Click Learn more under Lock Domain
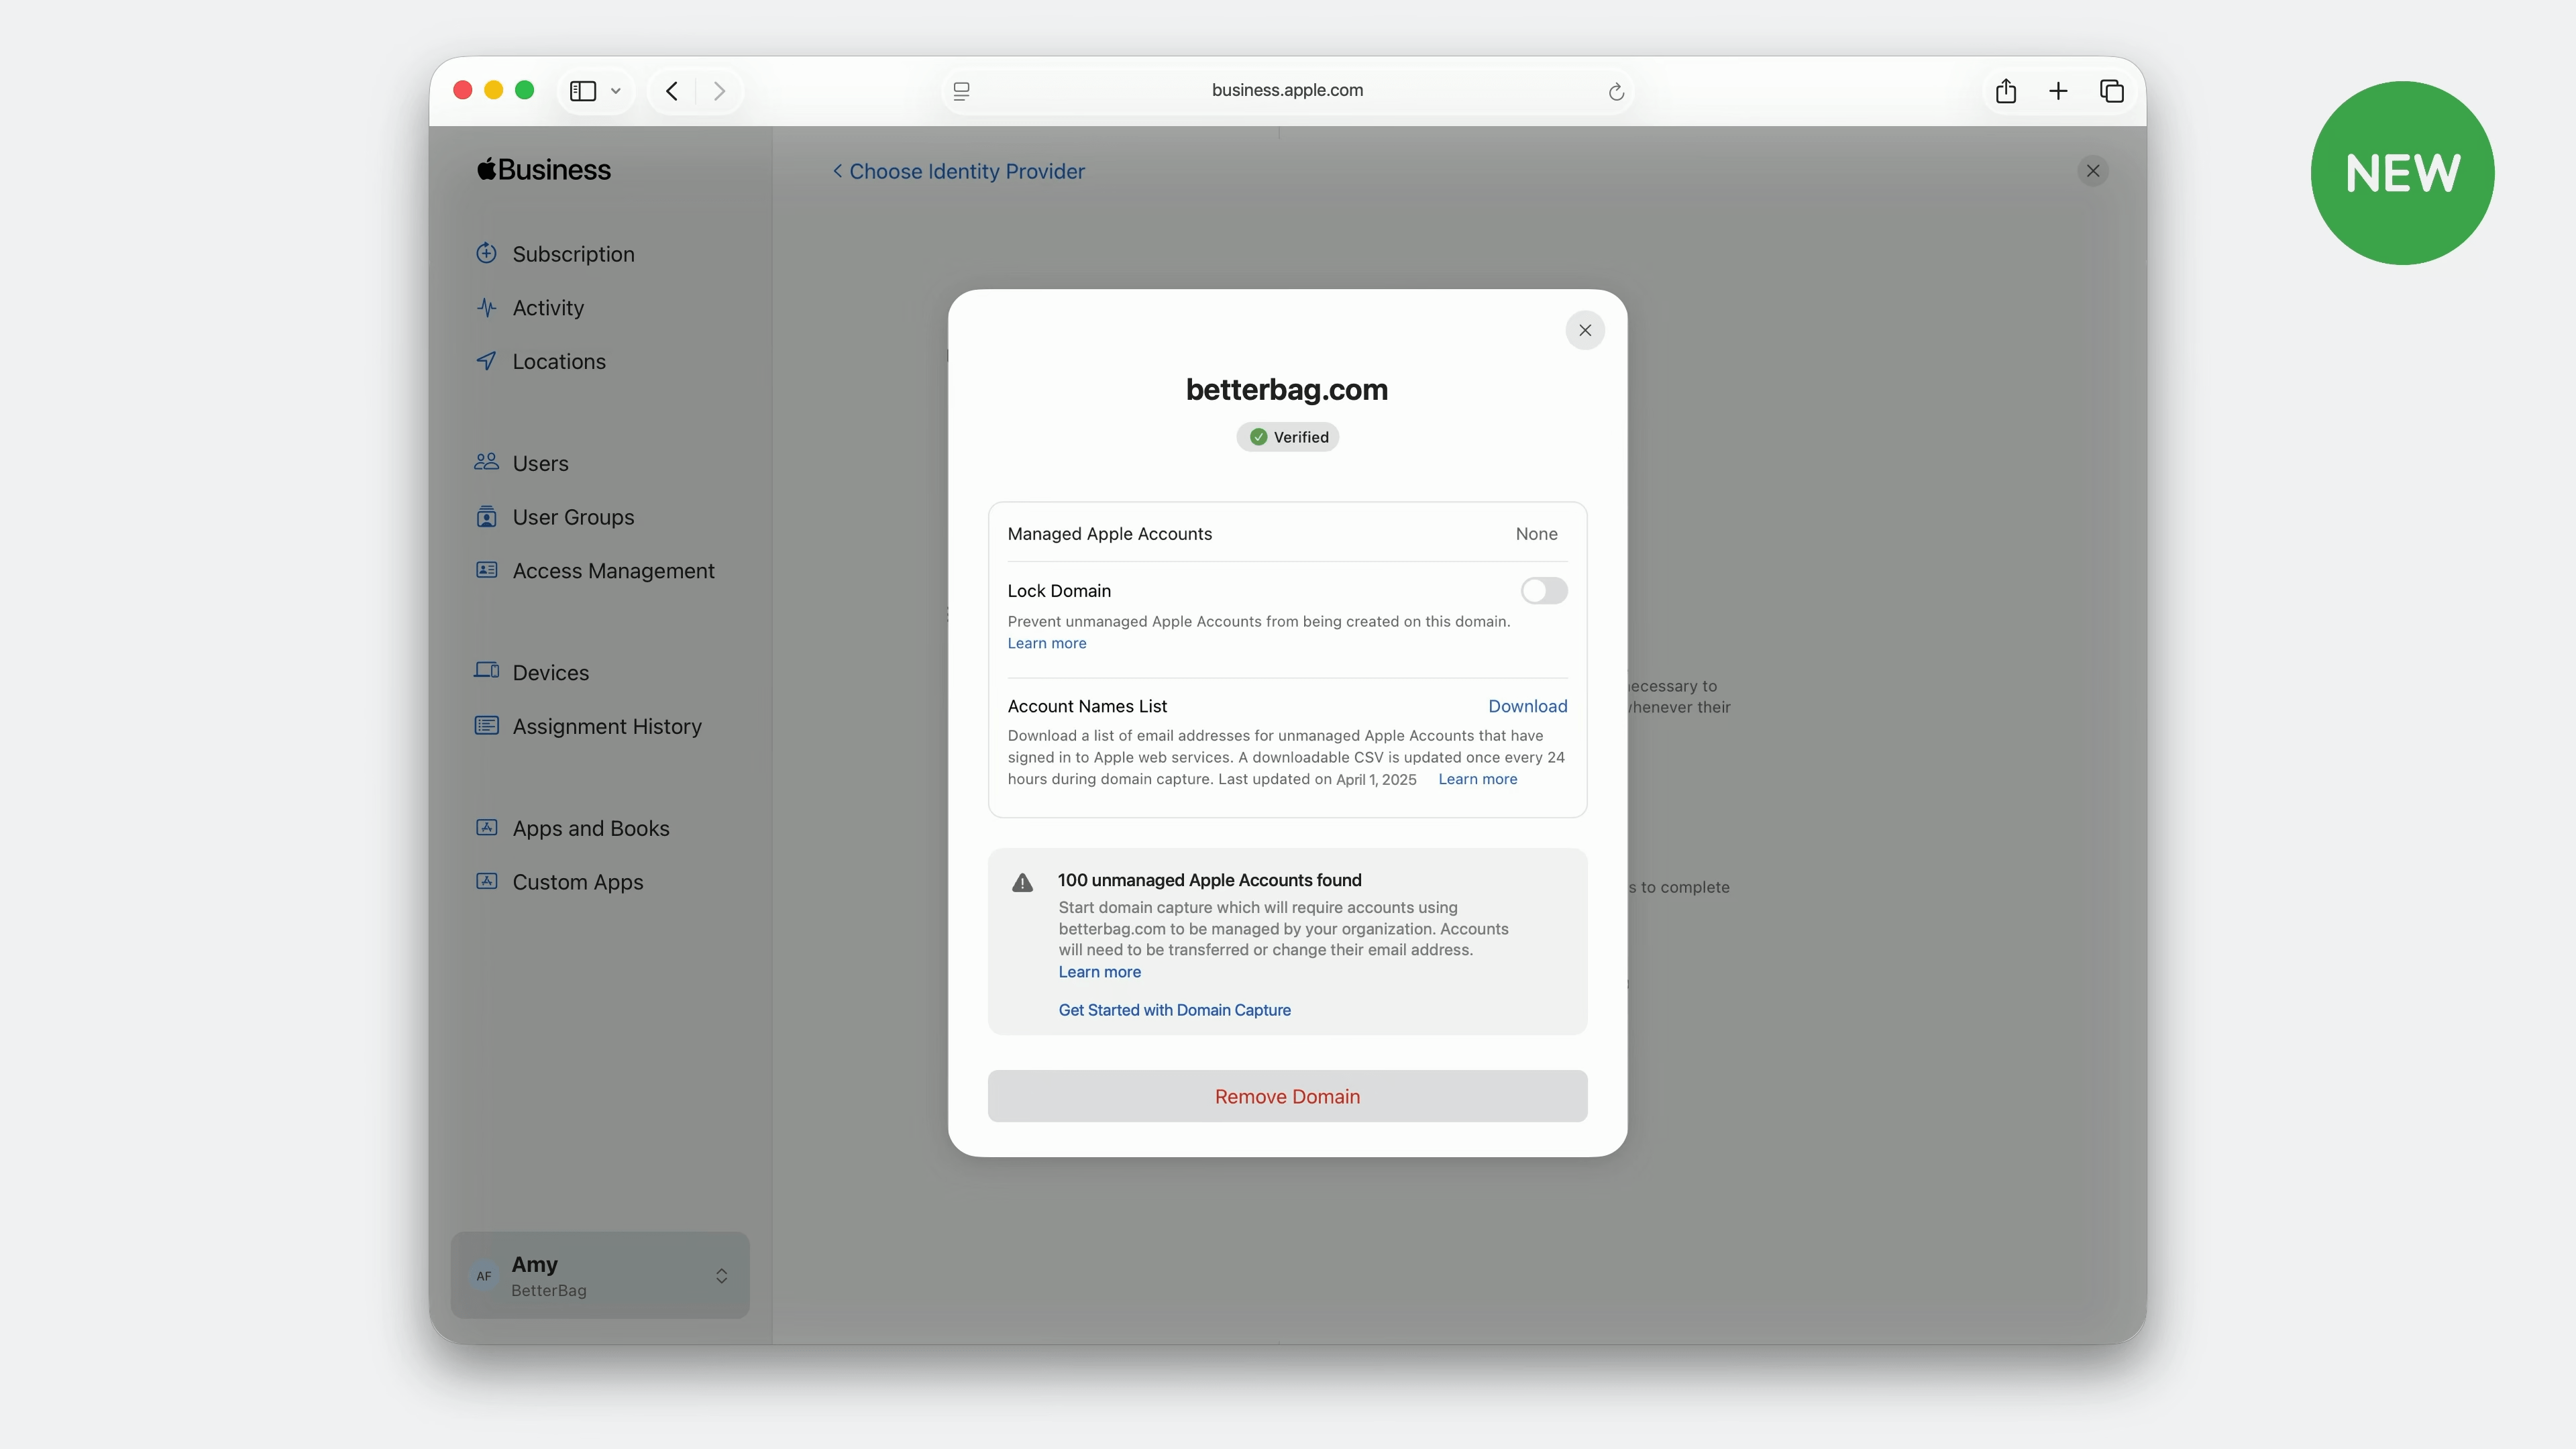Viewport: 2576px width, 1449px height. pyautogui.click(x=1046, y=643)
